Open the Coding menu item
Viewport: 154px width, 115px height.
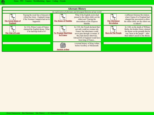pos(55,1)
